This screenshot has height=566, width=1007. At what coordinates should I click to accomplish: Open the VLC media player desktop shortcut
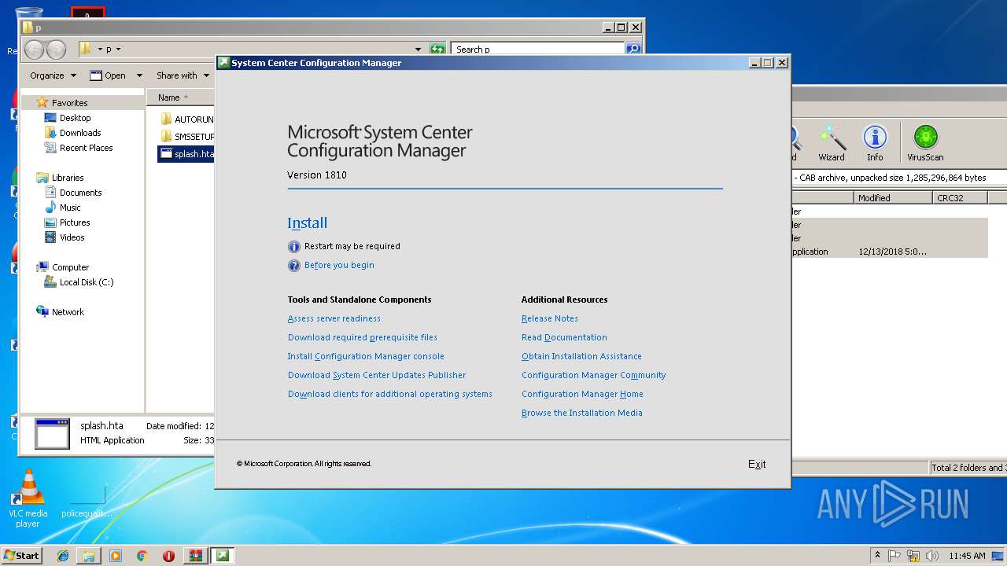(x=28, y=498)
